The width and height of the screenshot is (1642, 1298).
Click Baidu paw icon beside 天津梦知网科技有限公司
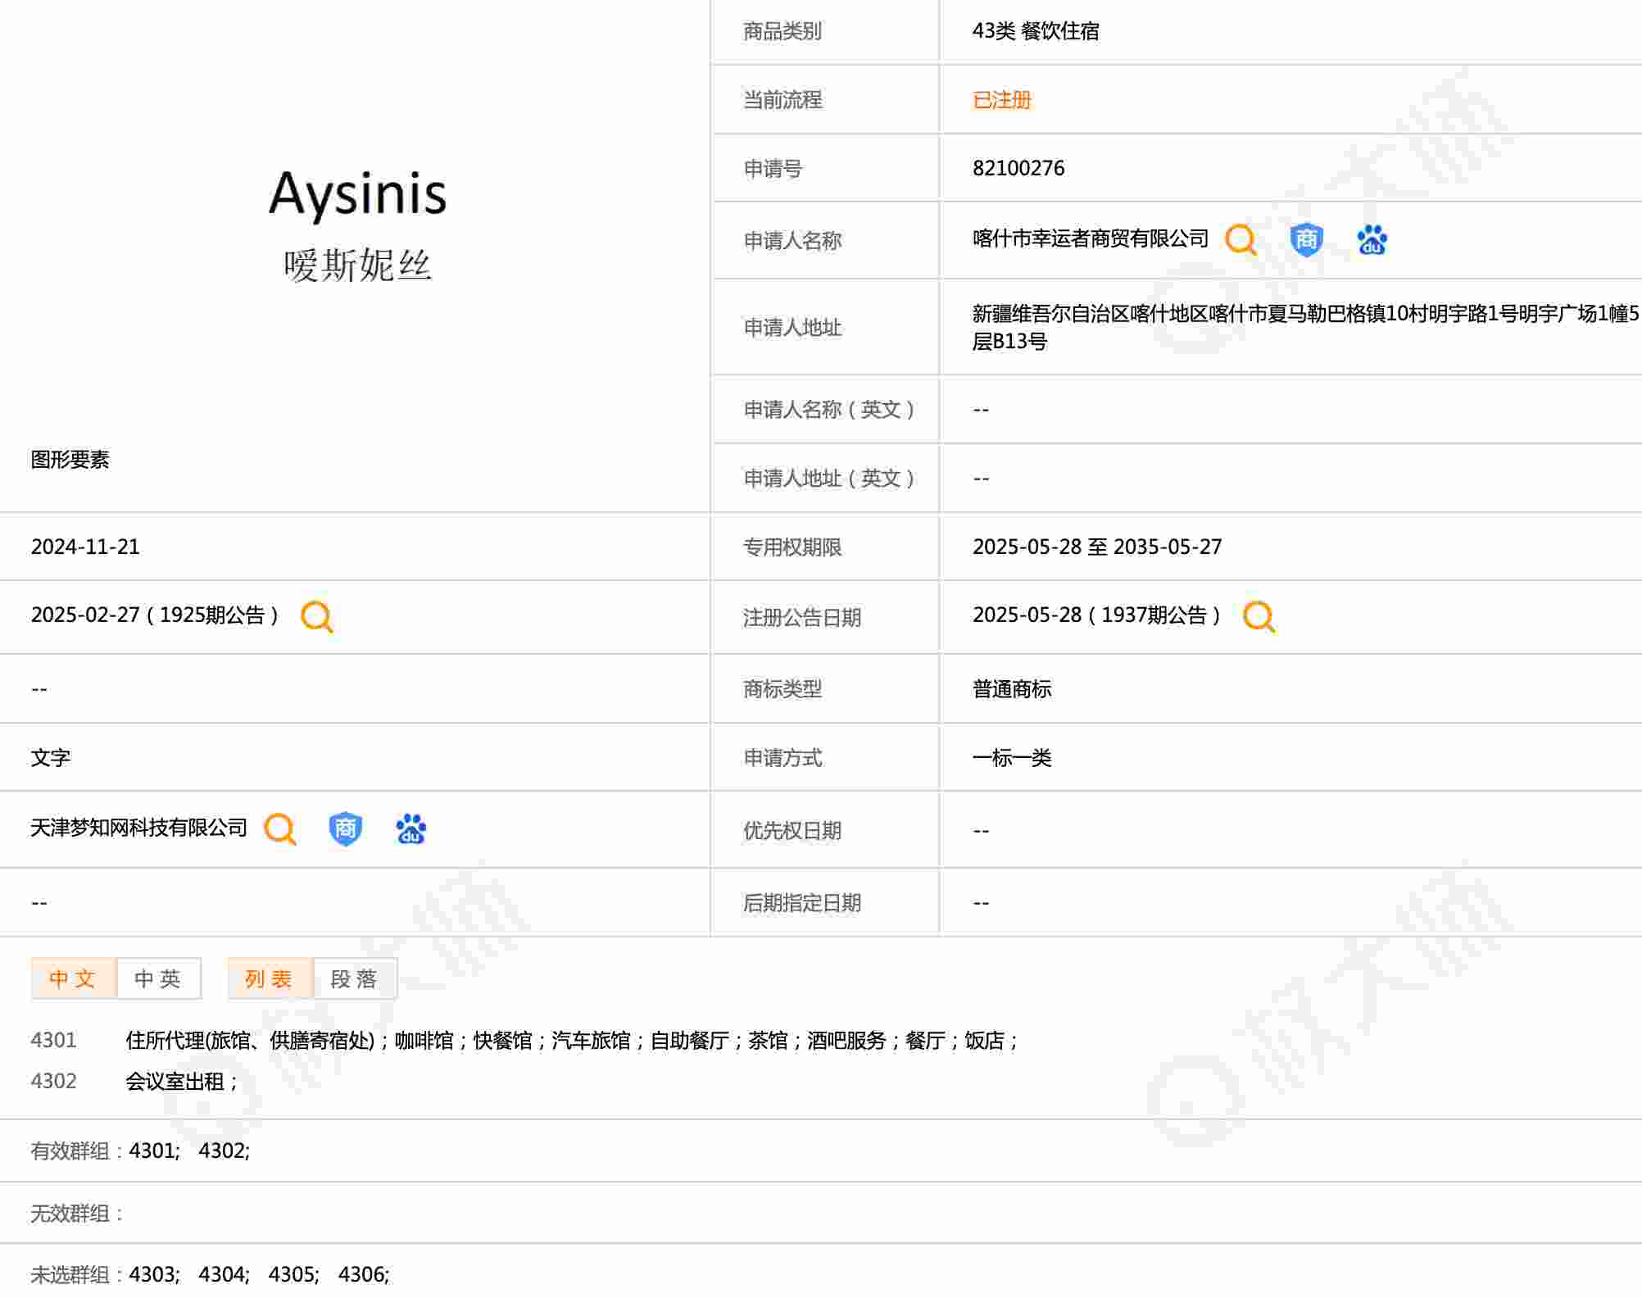tap(410, 829)
